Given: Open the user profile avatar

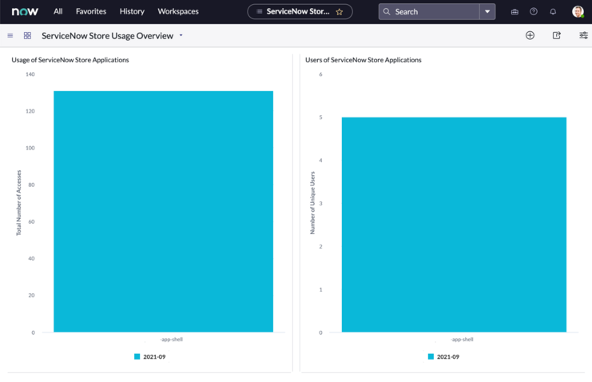Looking at the screenshot, I should click(578, 12).
